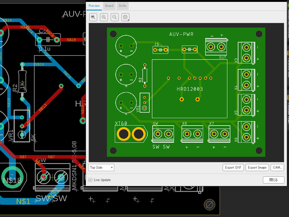Click the CAM... button
The width and height of the screenshot is (289, 217).
277,168
